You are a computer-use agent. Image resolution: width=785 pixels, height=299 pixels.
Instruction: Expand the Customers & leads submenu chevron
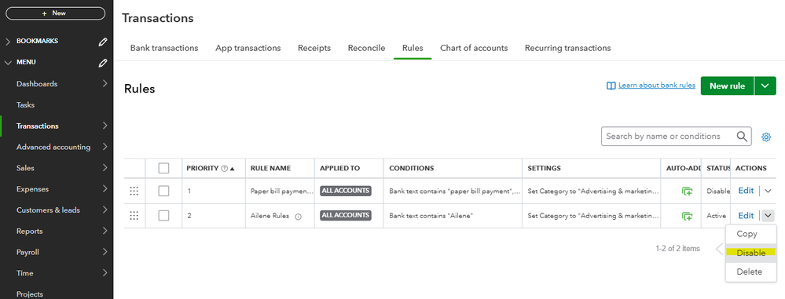point(105,210)
